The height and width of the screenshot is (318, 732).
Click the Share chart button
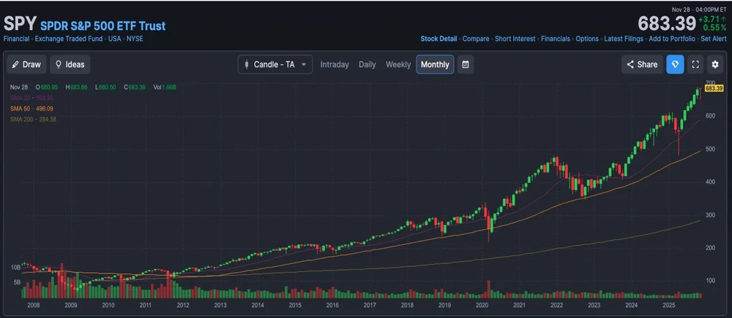(642, 64)
